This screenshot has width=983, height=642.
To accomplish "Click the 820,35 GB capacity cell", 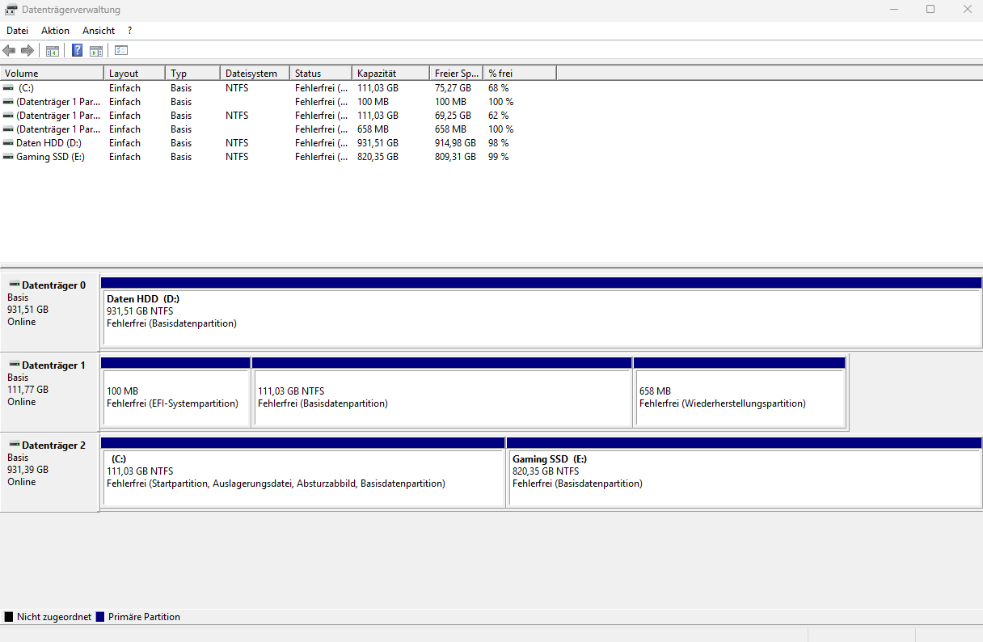I will pyautogui.click(x=378, y=157).
